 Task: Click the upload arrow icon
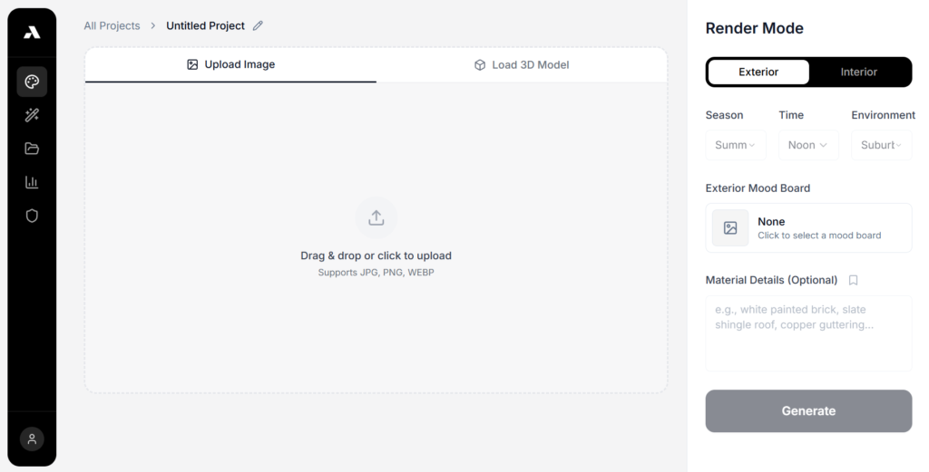[x=376, y=218]
